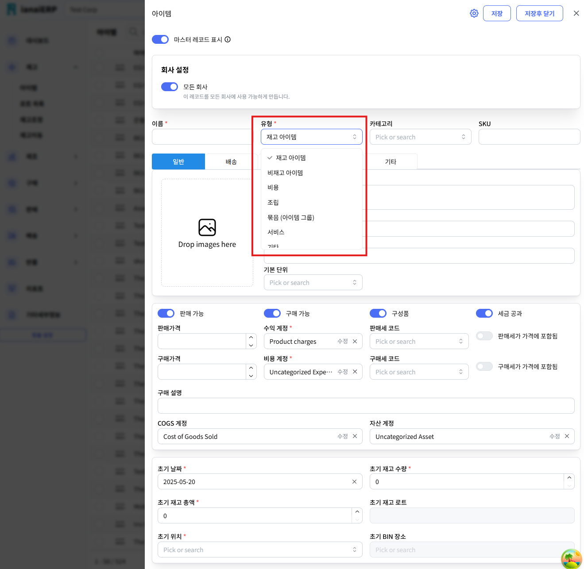
Task: Click 수정 for Cost of Goods Sold
Action: coord(343,436)
